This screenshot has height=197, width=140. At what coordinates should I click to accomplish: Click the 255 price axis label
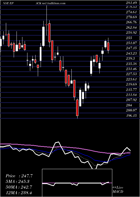point(129,38)
